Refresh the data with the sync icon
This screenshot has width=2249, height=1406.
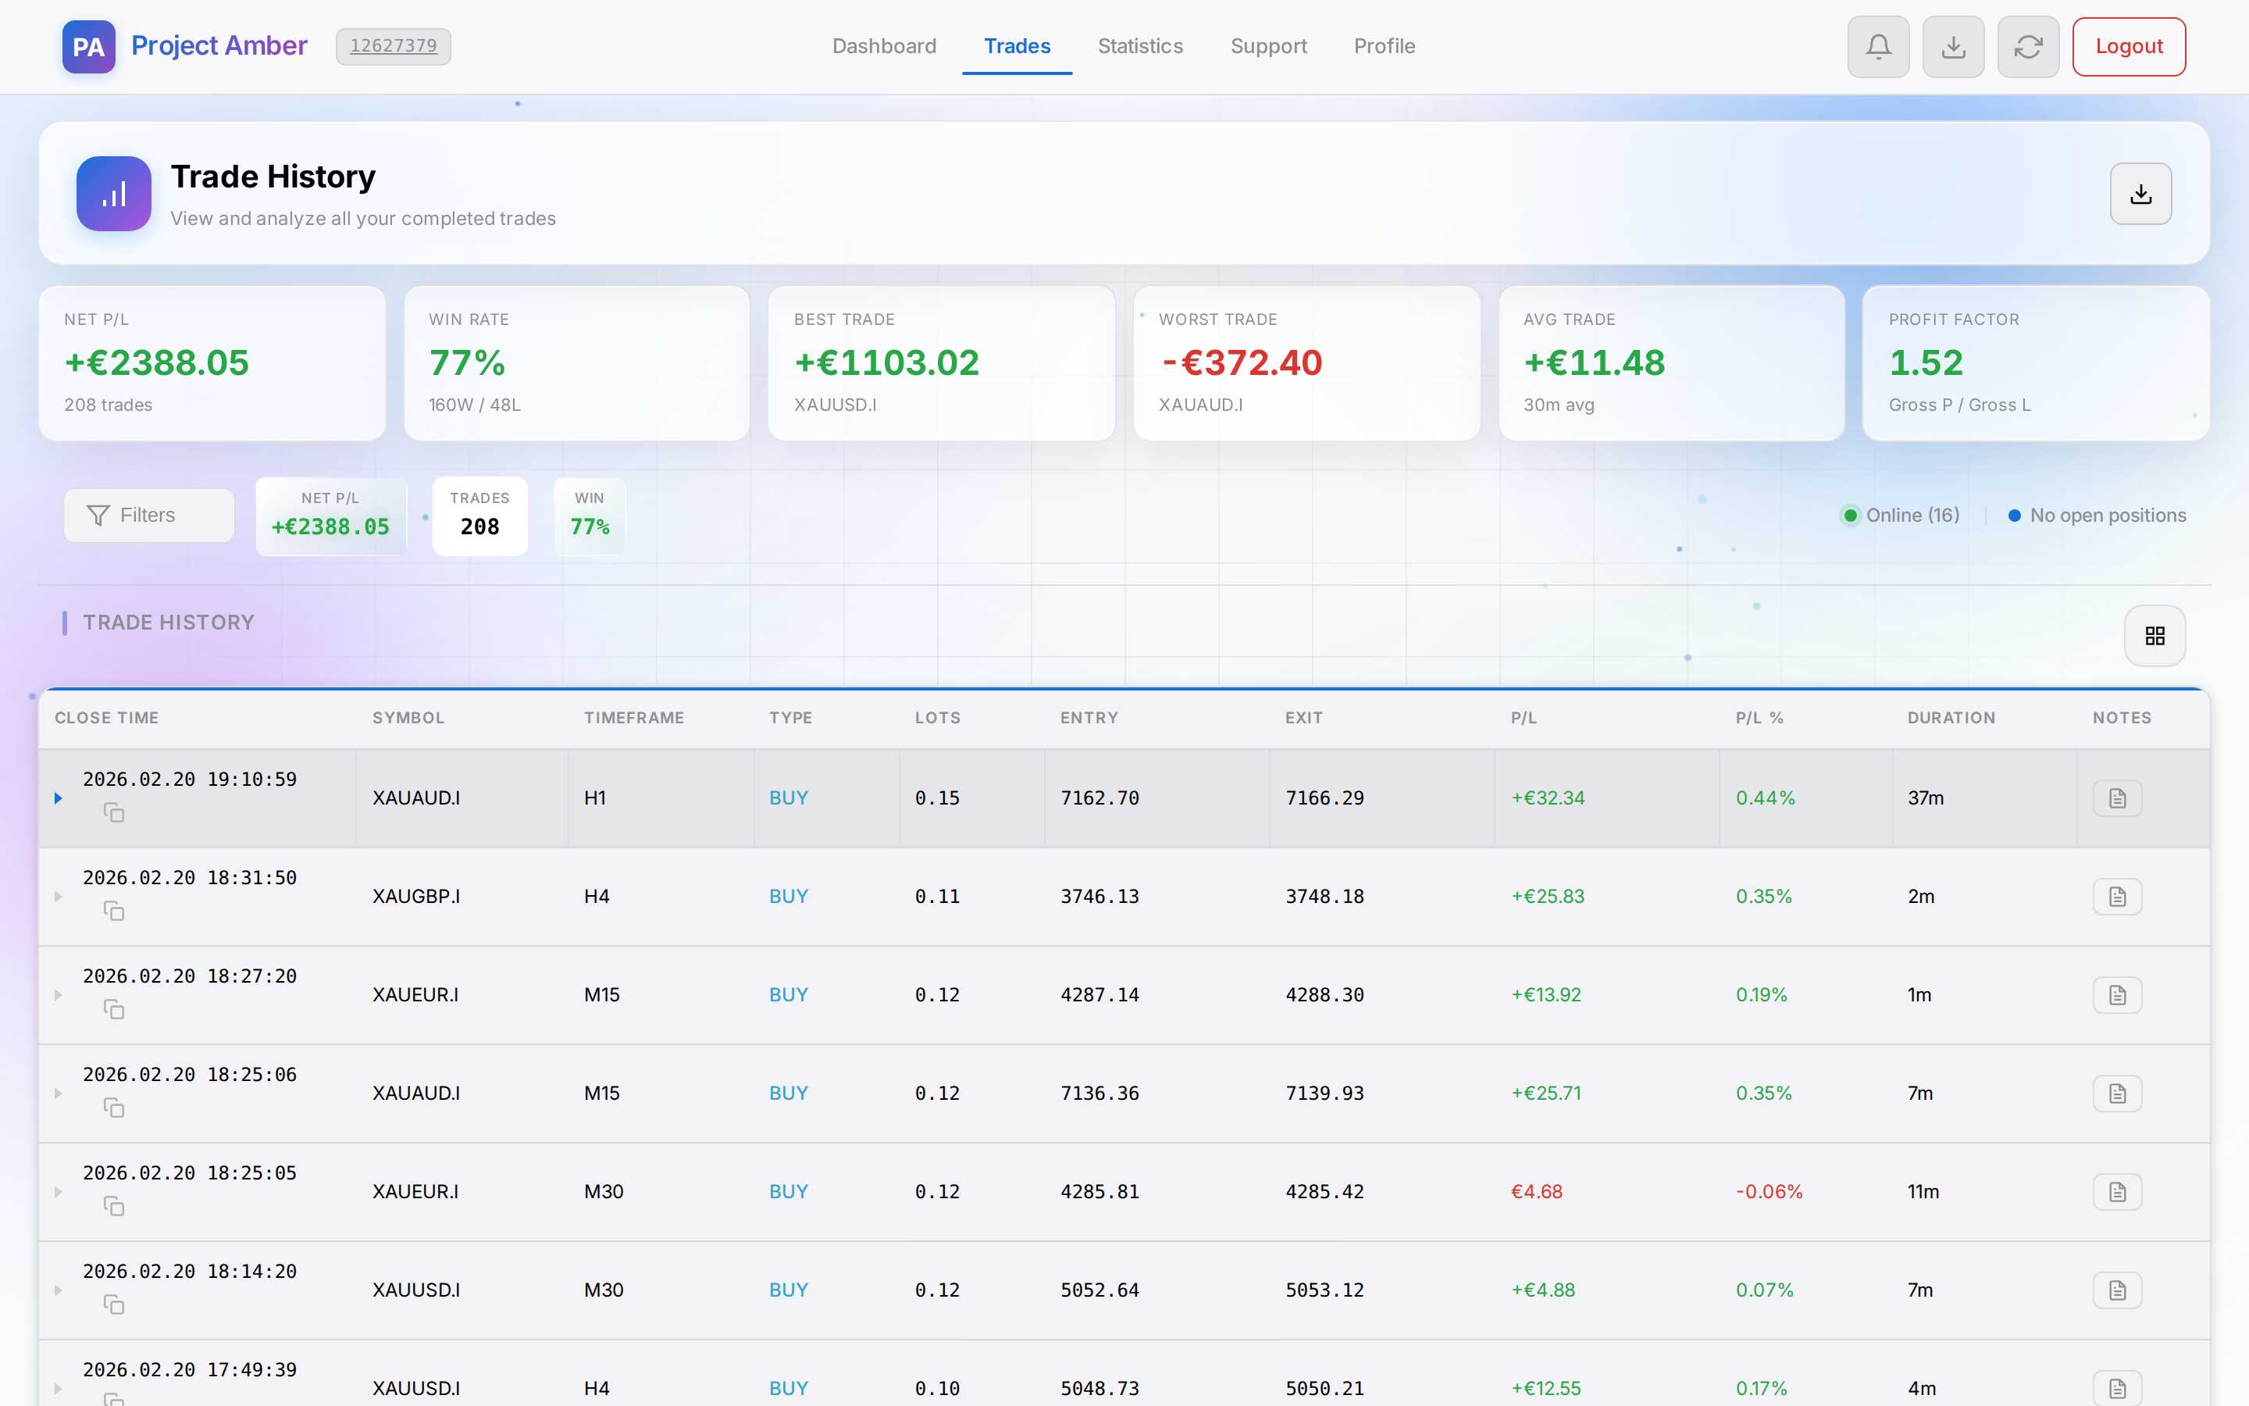click(x=2029, y=47)
